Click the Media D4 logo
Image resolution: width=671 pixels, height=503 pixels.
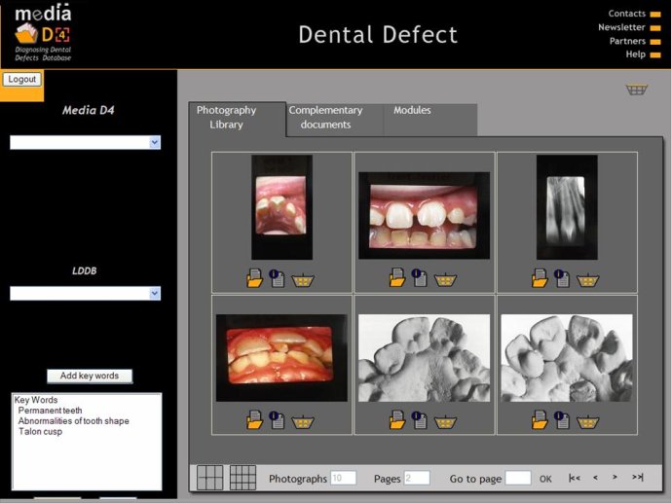point(43,32)
